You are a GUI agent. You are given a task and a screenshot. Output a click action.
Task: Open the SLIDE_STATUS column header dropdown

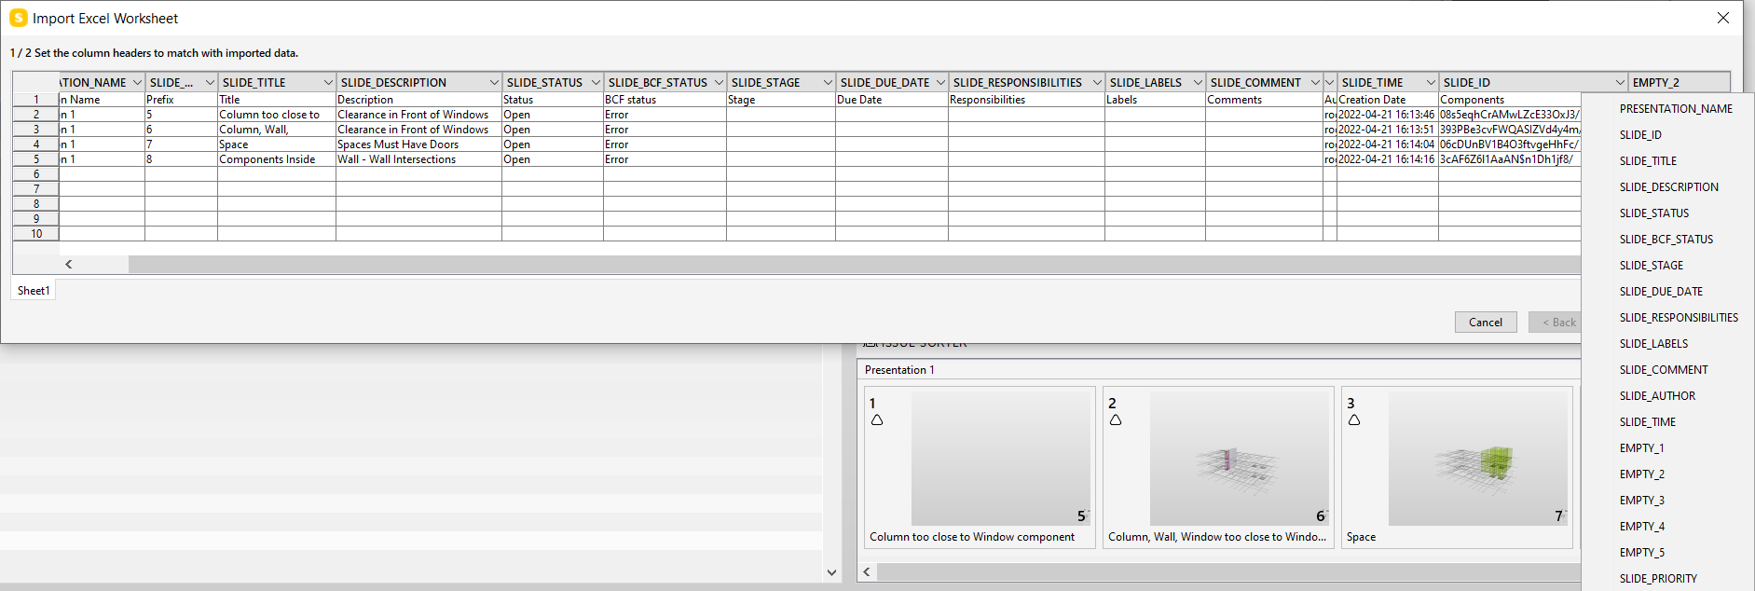(x=596, y=83)
